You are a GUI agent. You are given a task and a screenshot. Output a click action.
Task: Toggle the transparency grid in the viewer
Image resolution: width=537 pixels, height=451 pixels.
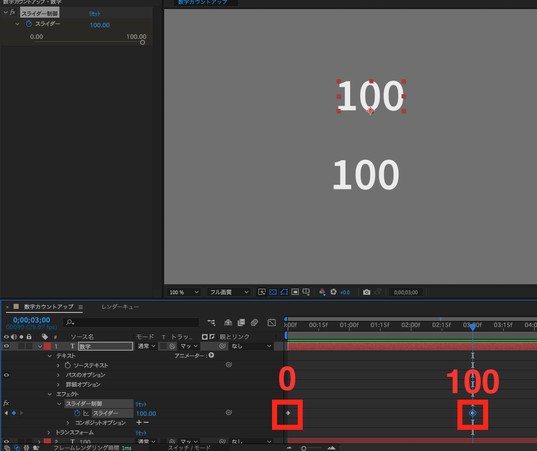click(x=273, y=292)
